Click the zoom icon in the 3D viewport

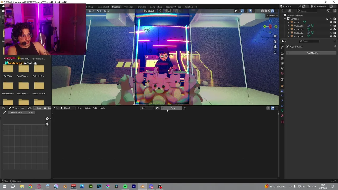275,36
